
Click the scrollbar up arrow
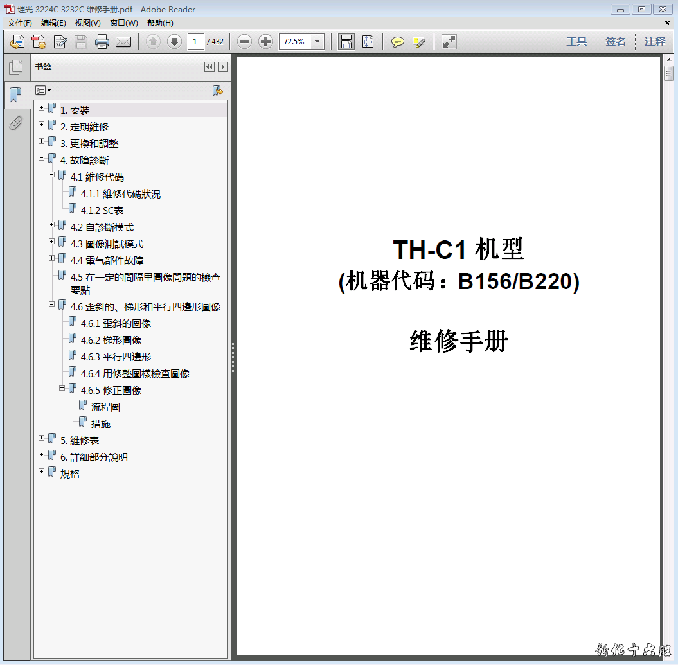(x=668, y=60)
